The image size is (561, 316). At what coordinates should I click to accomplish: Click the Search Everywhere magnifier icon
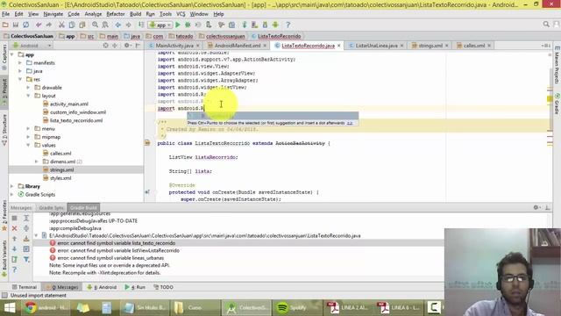[x=546, y=25]
